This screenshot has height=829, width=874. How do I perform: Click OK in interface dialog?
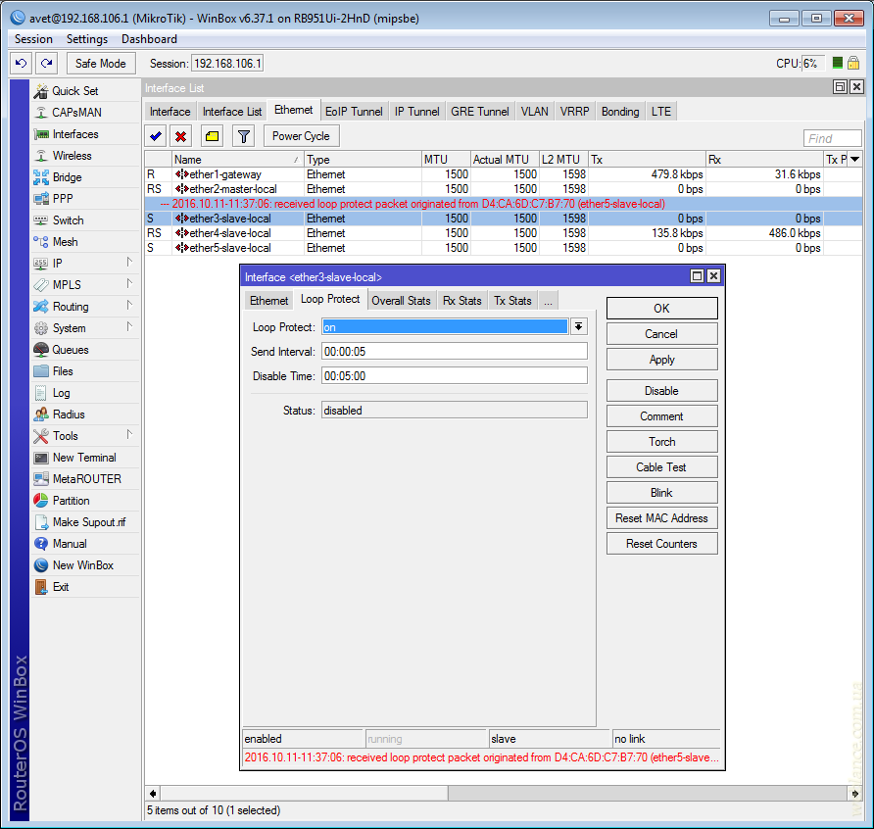pos(661,309)
